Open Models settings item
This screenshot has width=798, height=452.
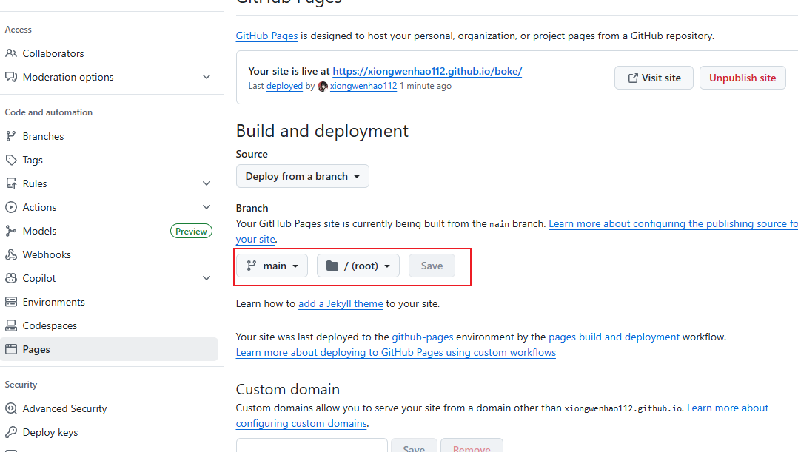tap(40, 231)
